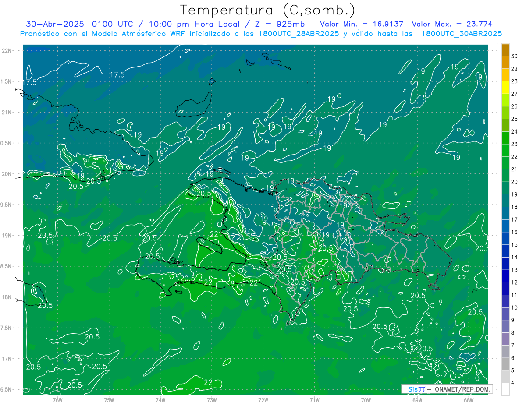Click the "22N" latitude axis label
Viewport: 526px width, 406px height.
[x=7, y=50]
